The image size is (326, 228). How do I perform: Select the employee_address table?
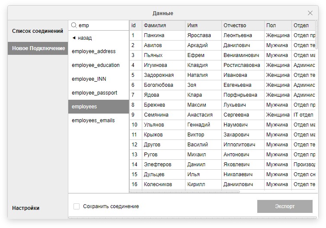94,51
